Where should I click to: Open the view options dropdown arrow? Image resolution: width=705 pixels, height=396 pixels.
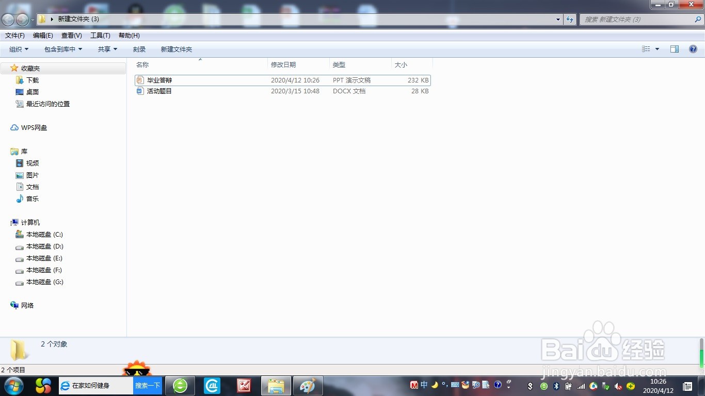click(x=657, y=49)
